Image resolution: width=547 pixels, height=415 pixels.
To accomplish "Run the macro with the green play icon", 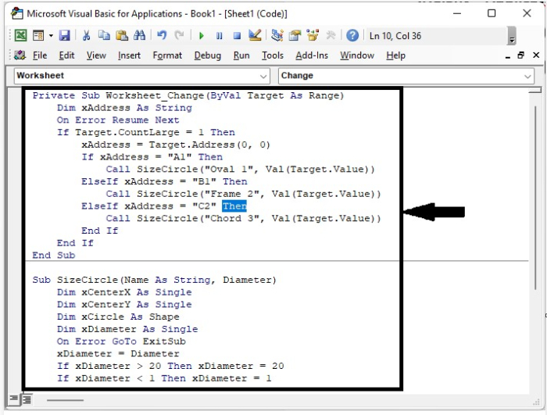I will [202, 36].
